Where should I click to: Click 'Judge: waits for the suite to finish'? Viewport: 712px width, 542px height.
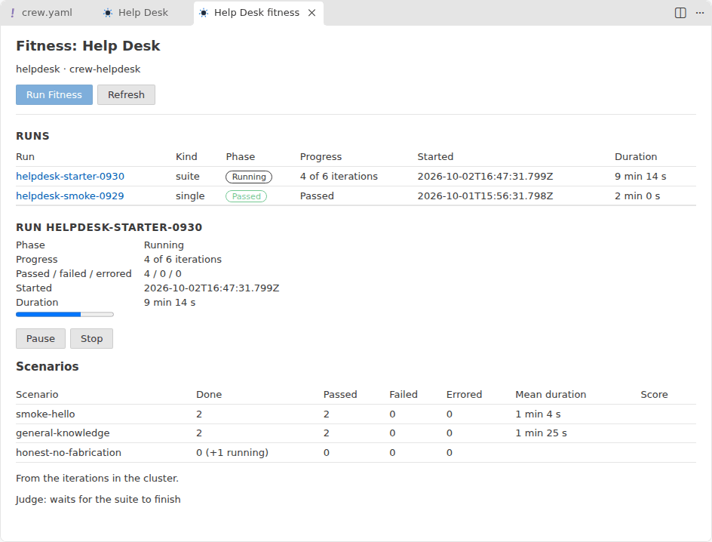pyautogui.click(x=98, y=499)
